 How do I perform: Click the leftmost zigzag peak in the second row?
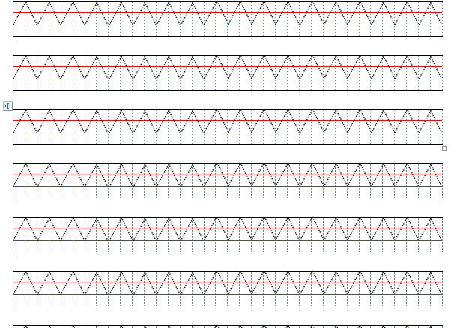[x=25, y=57]
